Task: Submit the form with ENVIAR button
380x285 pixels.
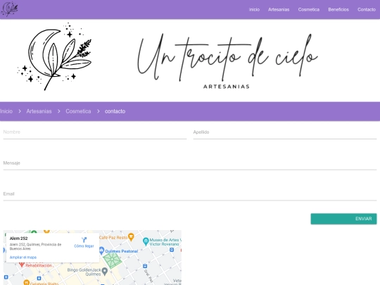Action: coord(343,219)
